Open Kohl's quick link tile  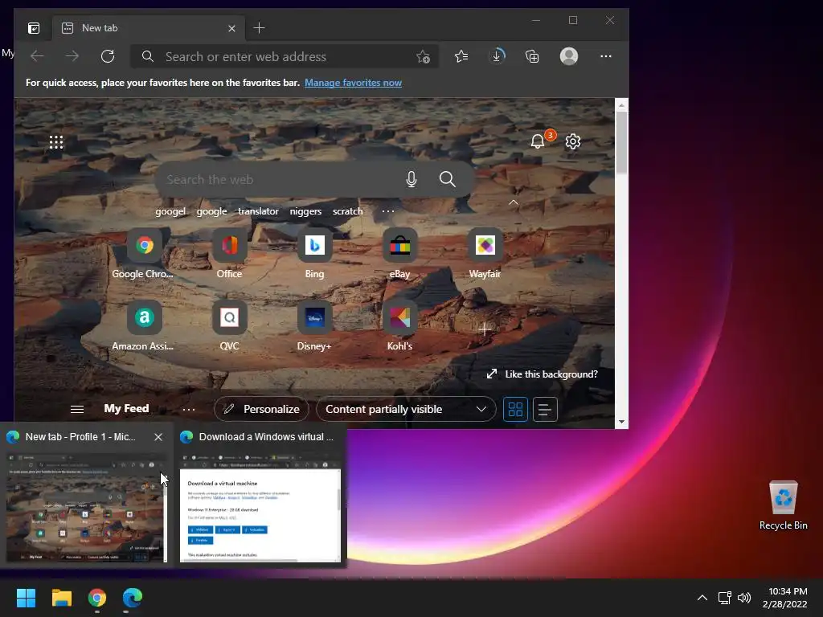(x=400, y=326)
